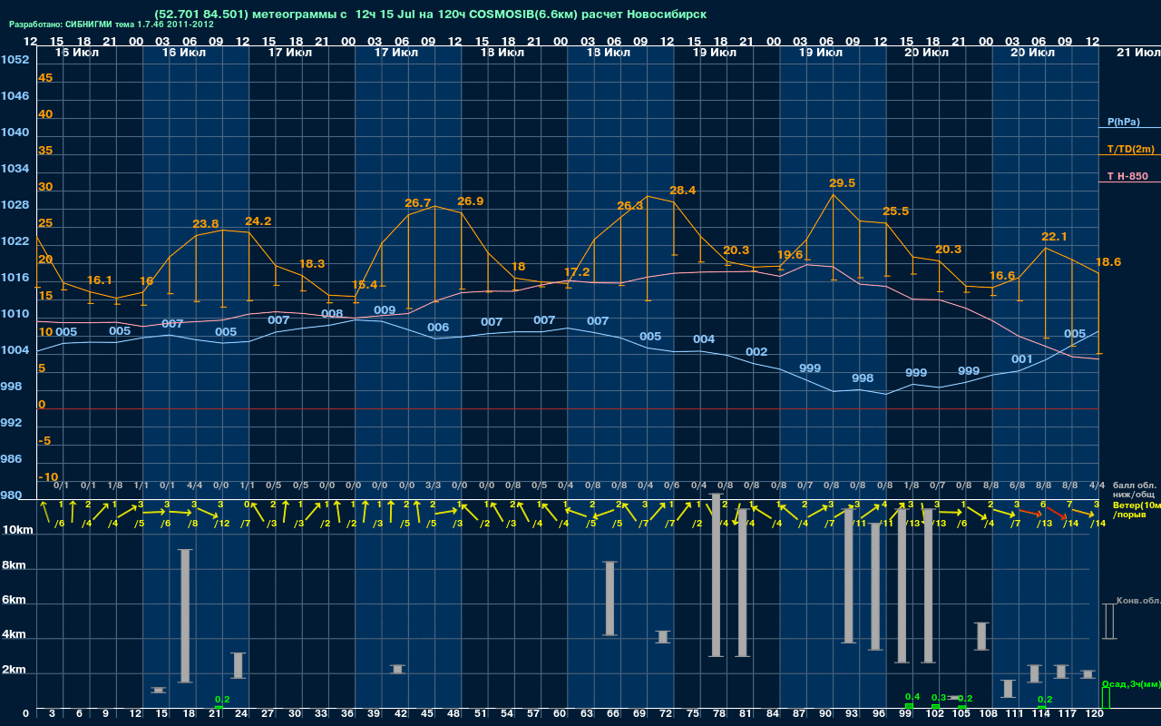Click the convective cloud bar above hour 66
This screenshot has height=726, width=1161.
(x=610, y=598)
